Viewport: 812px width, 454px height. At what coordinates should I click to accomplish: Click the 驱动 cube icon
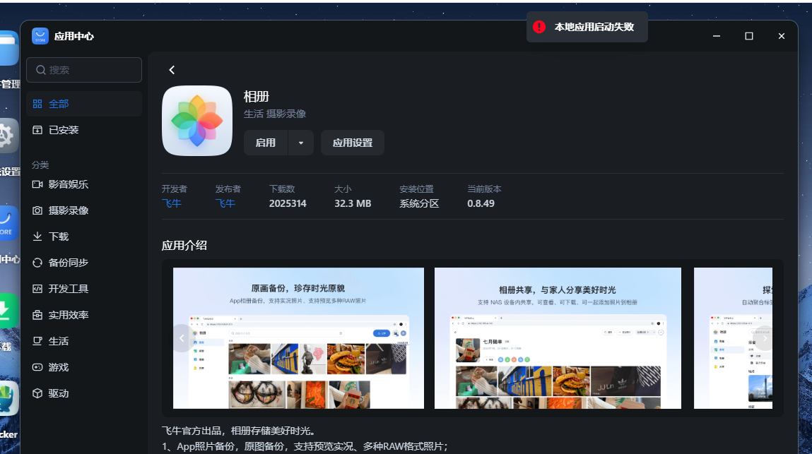click(37, 393)
